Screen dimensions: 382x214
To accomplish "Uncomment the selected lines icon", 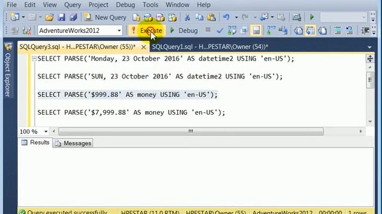I will tap(350, 30).
